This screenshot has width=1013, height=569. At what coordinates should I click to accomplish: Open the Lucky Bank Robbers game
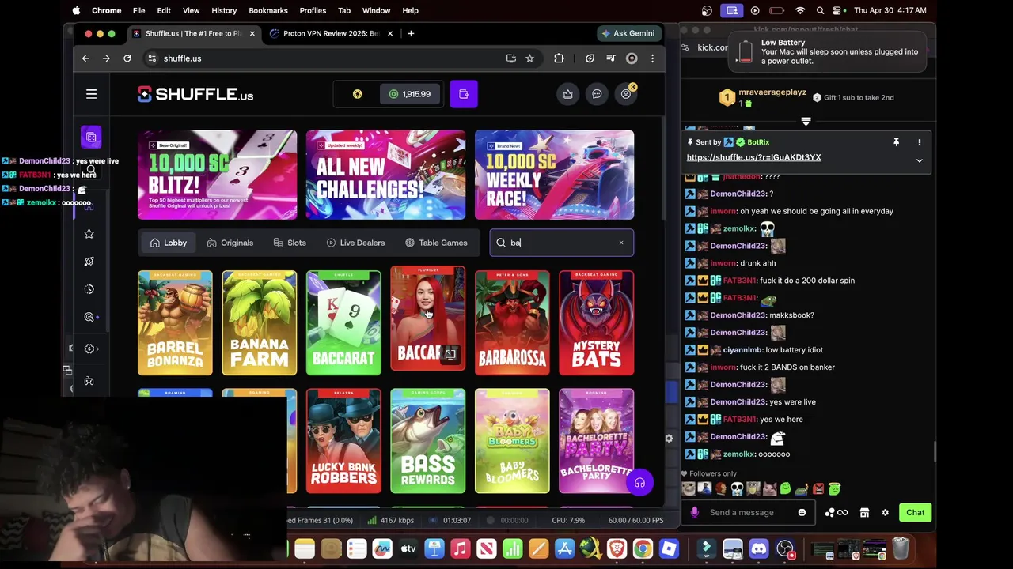pos(343,441)
